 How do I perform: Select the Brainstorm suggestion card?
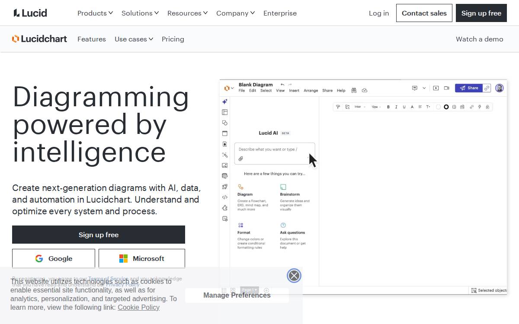[295, 197]
